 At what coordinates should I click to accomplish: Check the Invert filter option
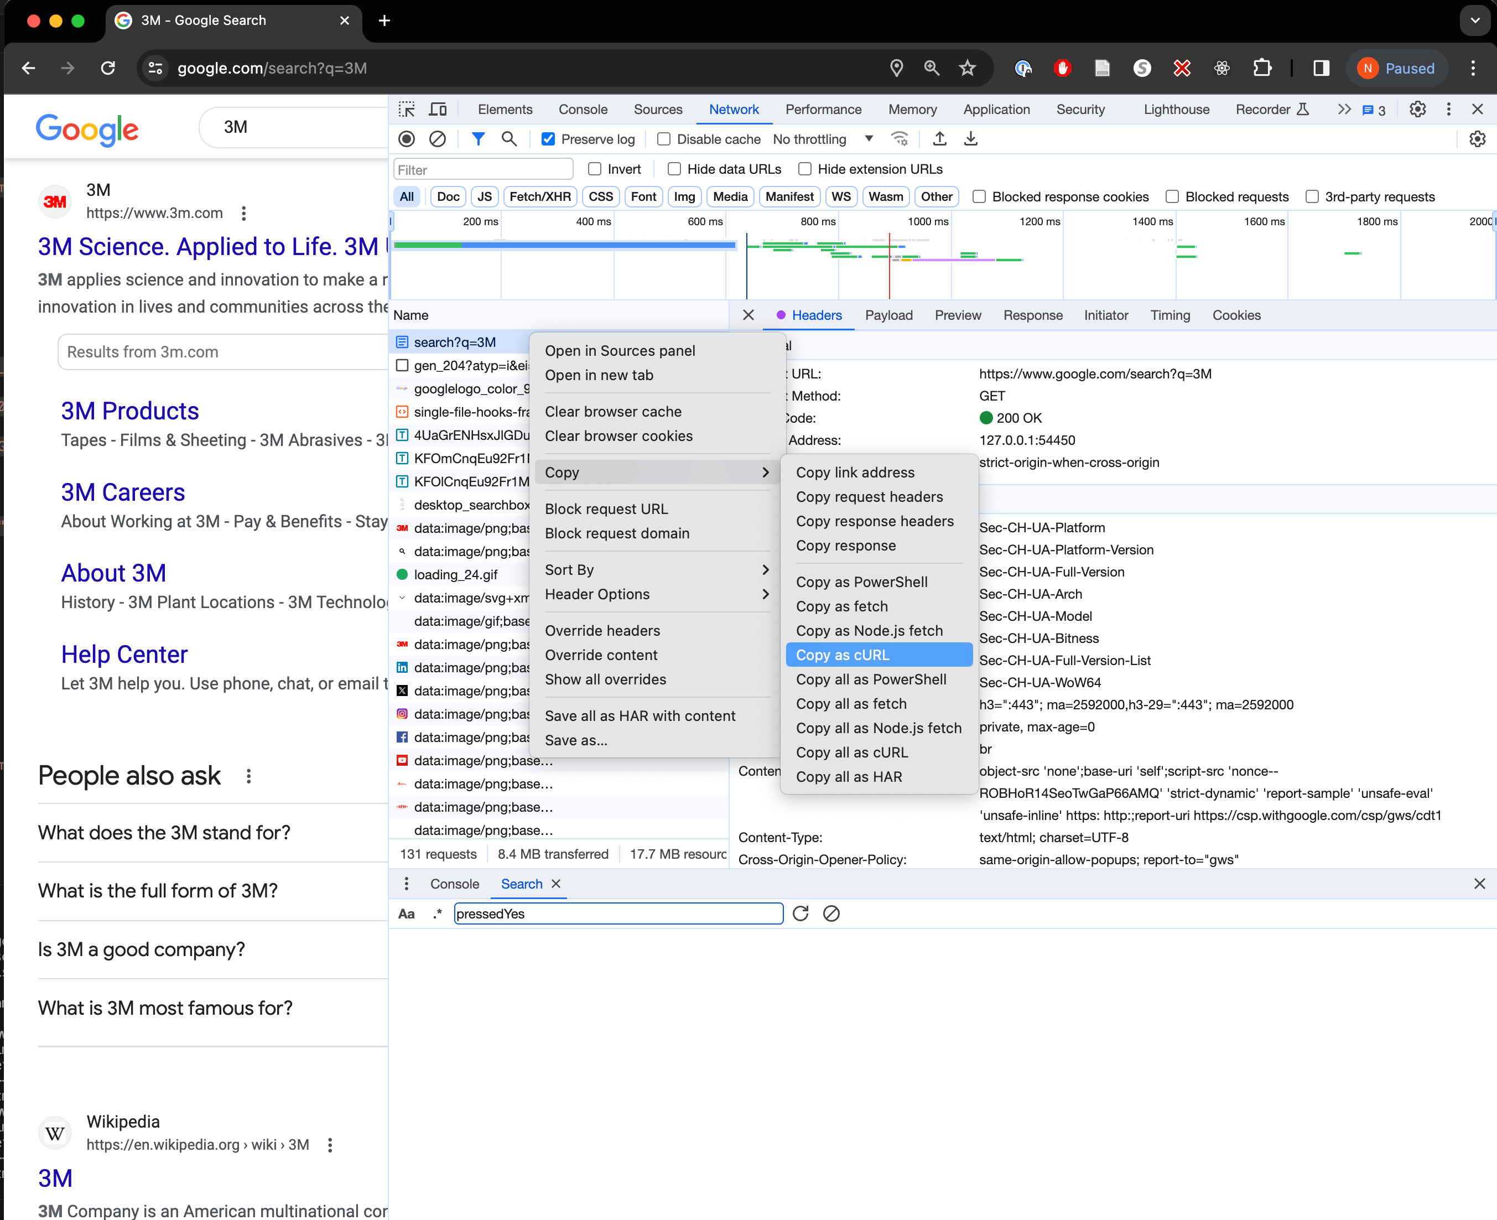coord(594,169)
